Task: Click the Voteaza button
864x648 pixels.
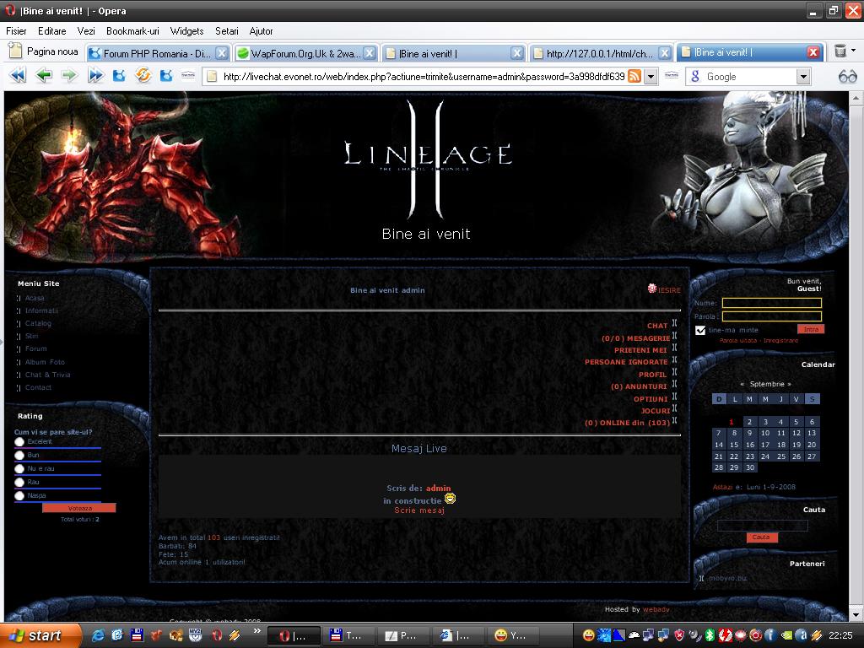Action: (x=79, y=508)
